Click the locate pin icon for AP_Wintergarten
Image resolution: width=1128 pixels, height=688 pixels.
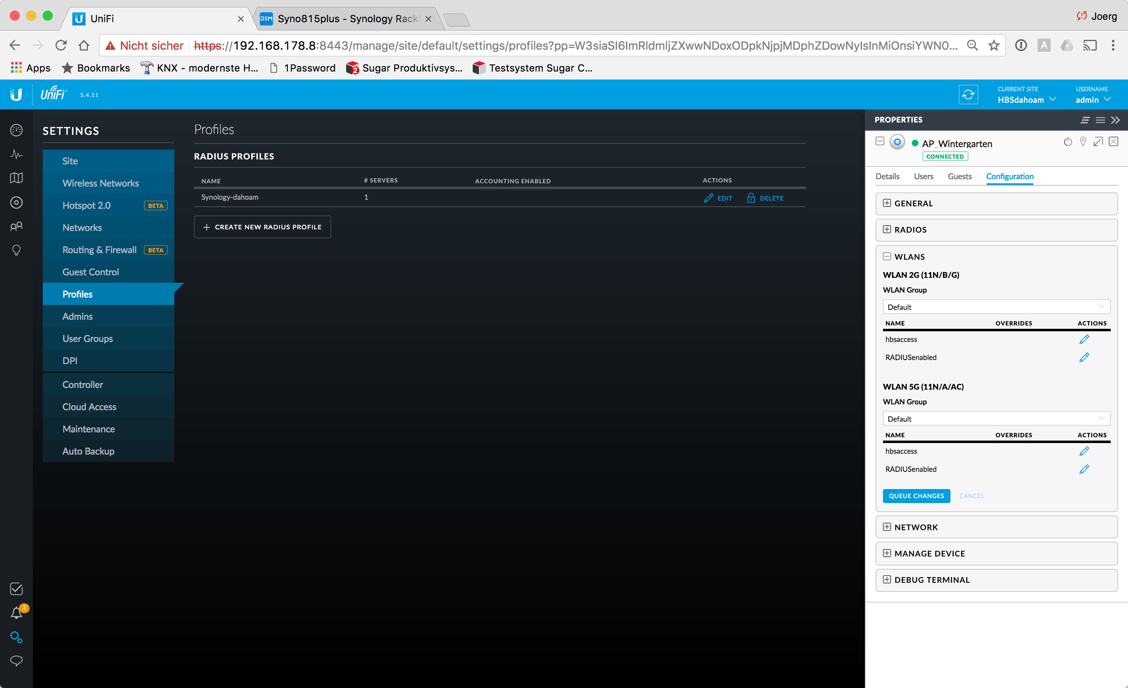pyautogui.click(x=1083, y=142)
